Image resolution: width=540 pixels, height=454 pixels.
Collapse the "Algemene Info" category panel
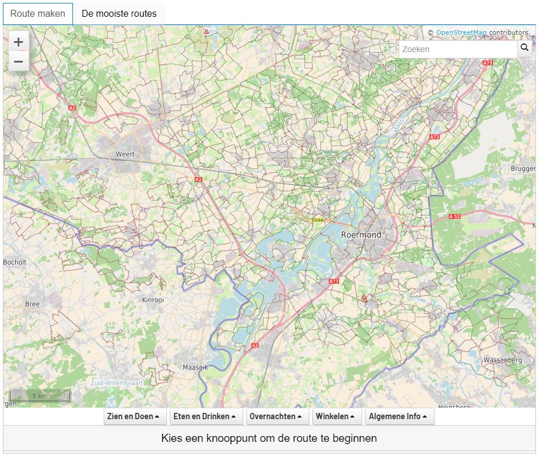[399, 416]
